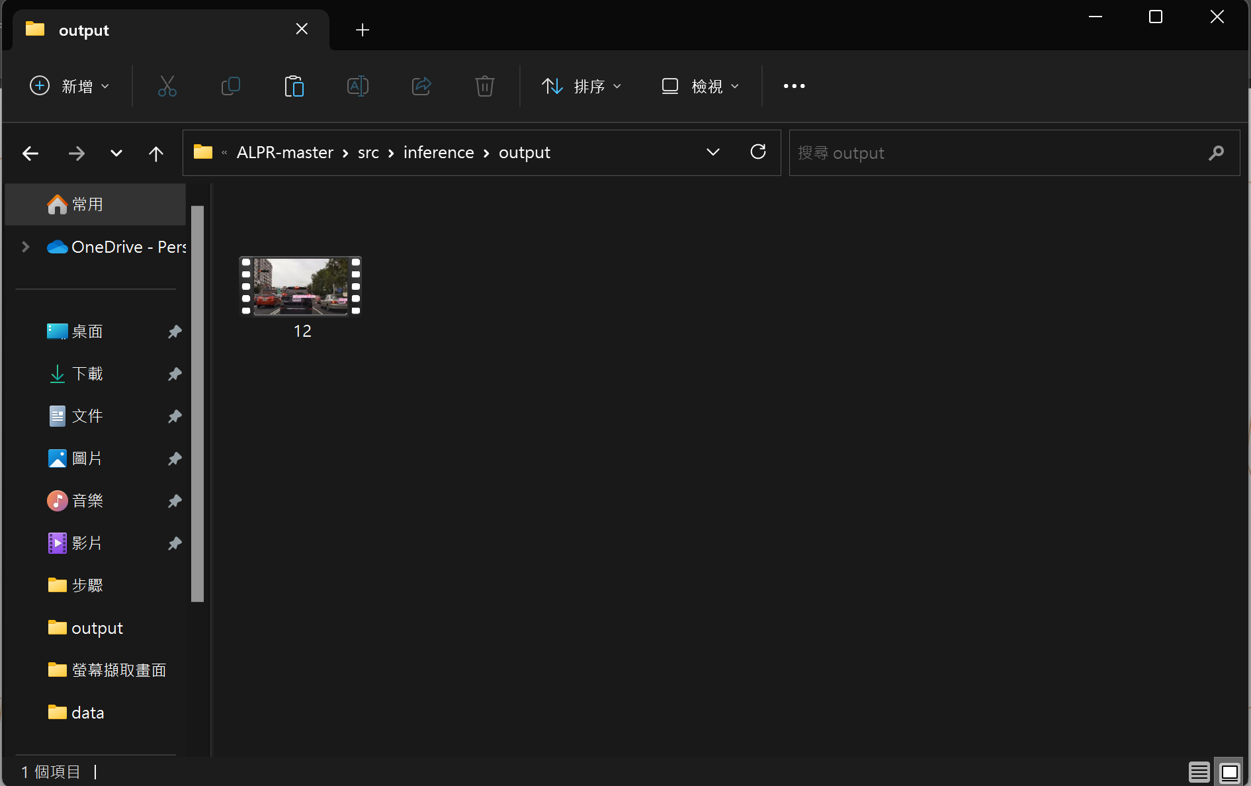Click the Rename icon
The image size is (1251, 786).
coord(357,86)
